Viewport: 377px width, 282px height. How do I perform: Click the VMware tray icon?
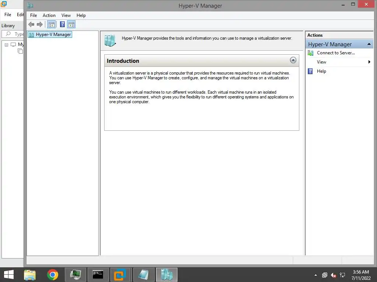click(x=325, y=275)
